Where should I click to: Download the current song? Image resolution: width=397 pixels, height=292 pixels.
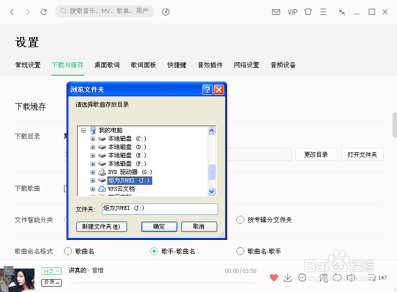click(x=288, y=278)
